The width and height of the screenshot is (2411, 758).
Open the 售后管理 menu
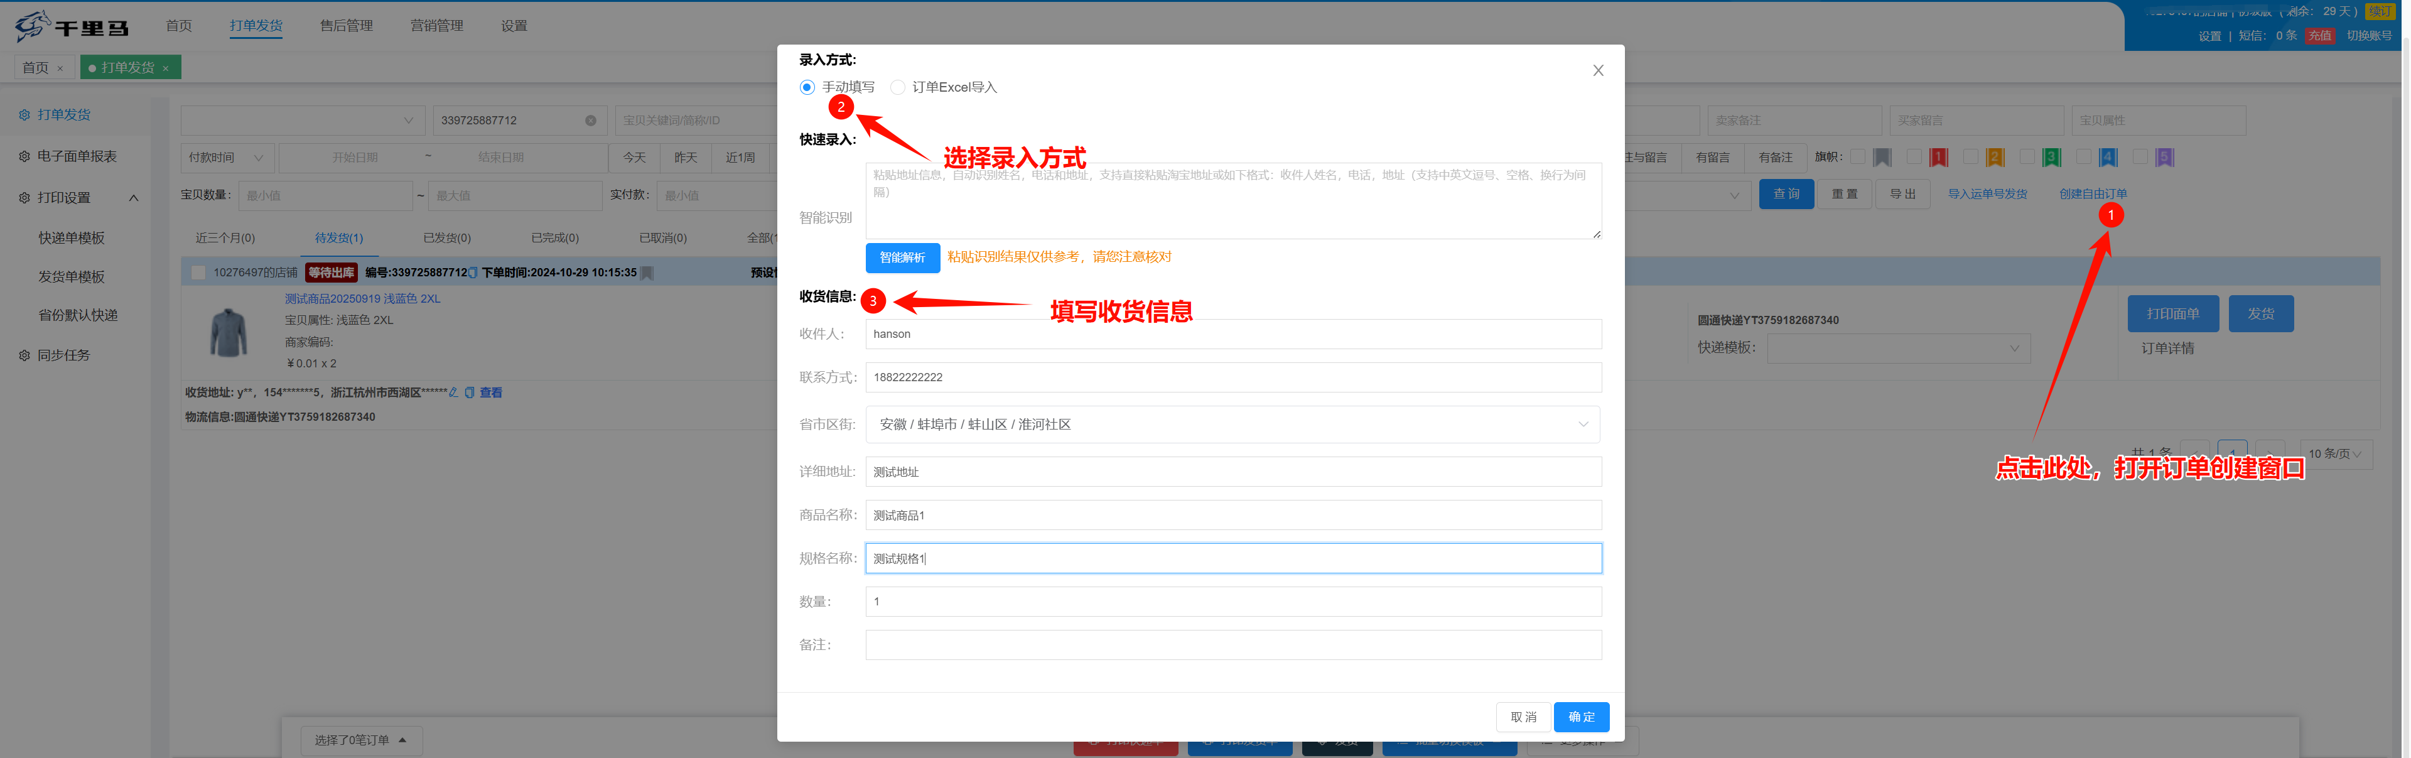pyautogui.click(x=347, y=26)
